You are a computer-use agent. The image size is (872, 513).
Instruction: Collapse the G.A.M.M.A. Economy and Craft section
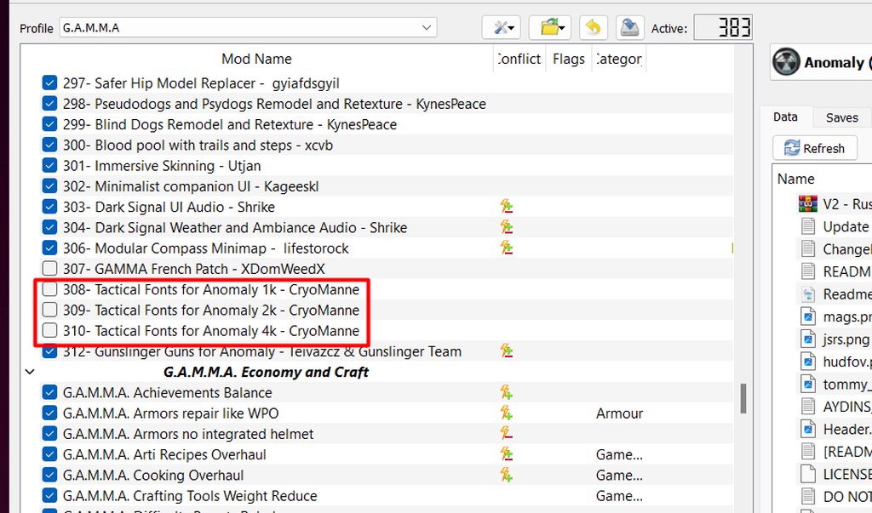tap(30, 372)
